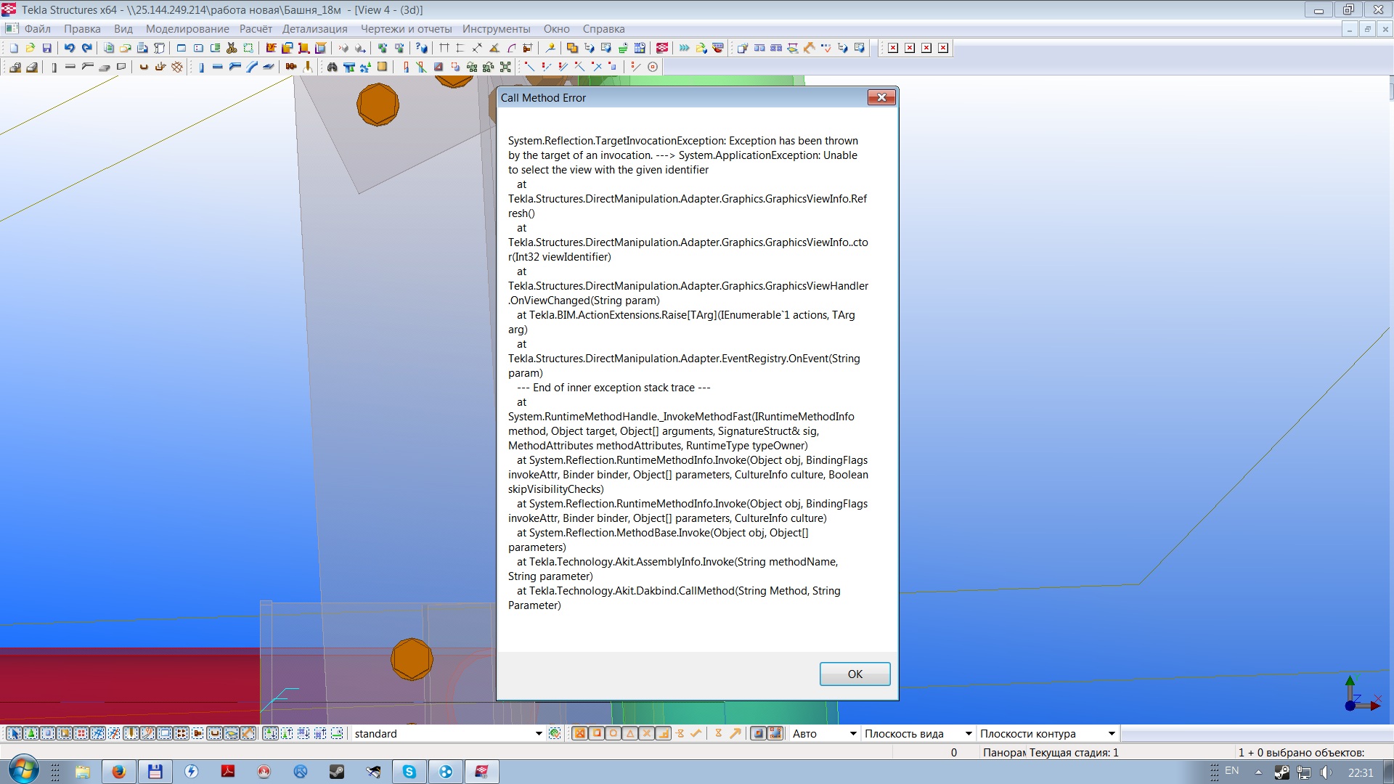Image resolution: width=1394 pixels, height=784 pixels.
Task: Select the create steel beam tool
Action: coord(217,67)
